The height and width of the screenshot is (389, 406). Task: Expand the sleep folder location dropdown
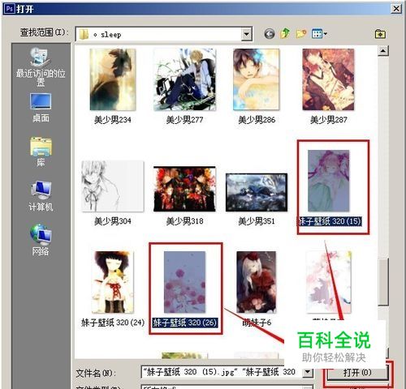(246, 34)
